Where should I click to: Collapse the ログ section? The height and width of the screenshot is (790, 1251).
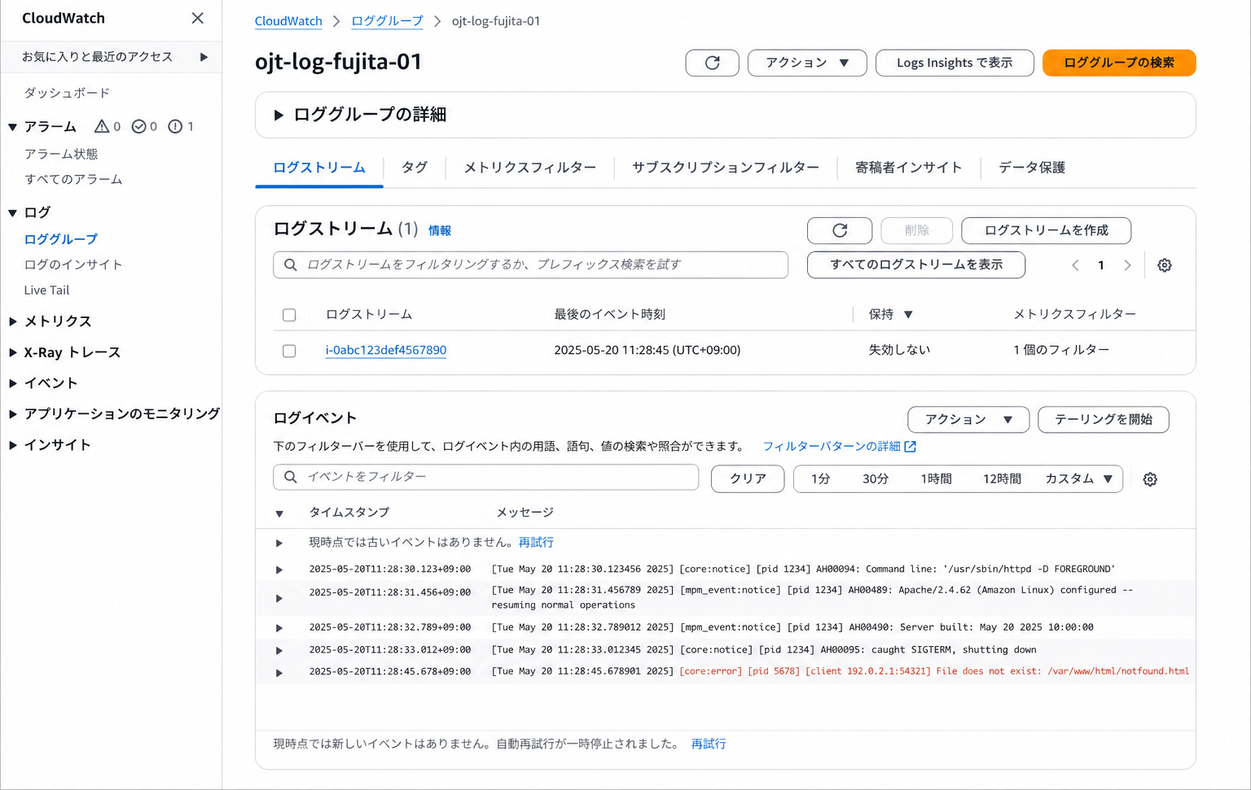(13, 213)
